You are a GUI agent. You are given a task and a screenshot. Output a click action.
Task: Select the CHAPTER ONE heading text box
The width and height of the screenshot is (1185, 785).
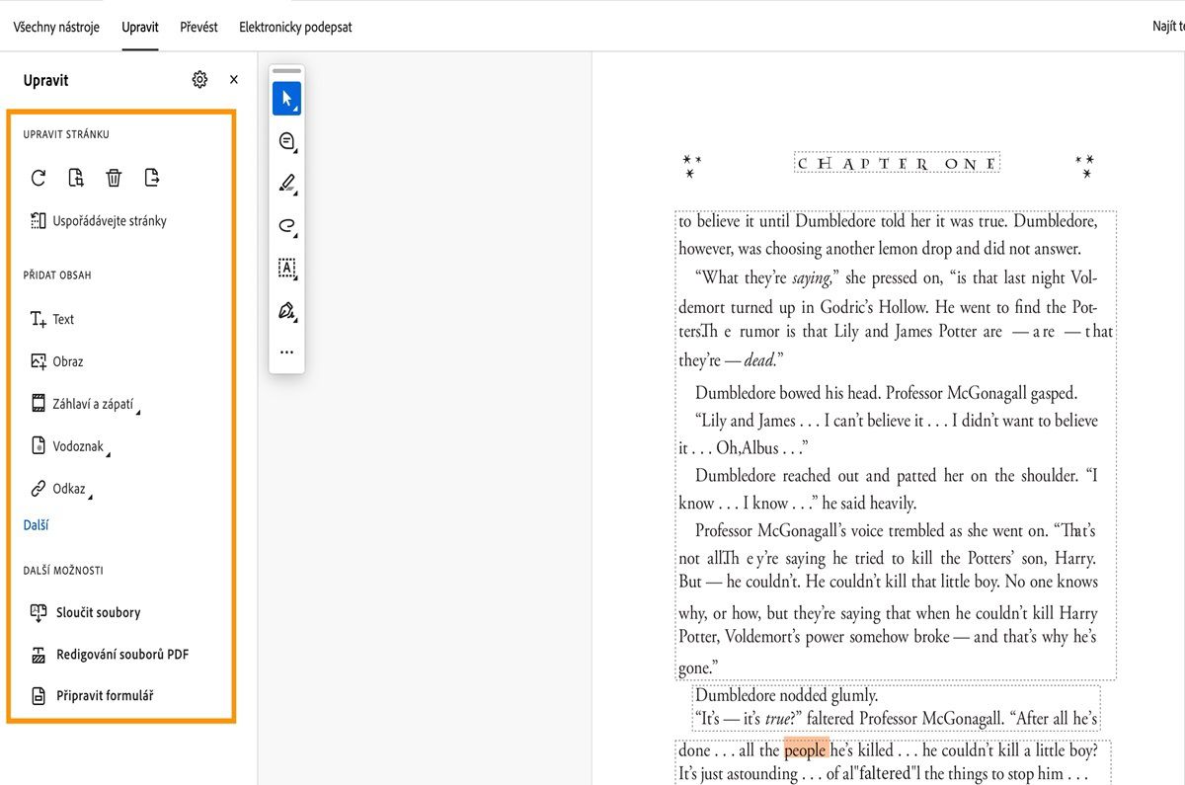coord(897,163)
